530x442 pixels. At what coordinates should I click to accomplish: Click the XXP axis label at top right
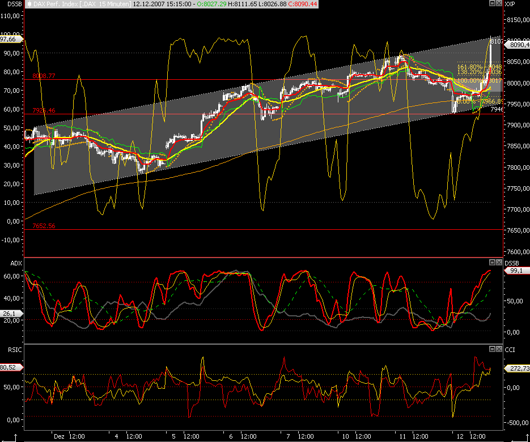[510, 4]
